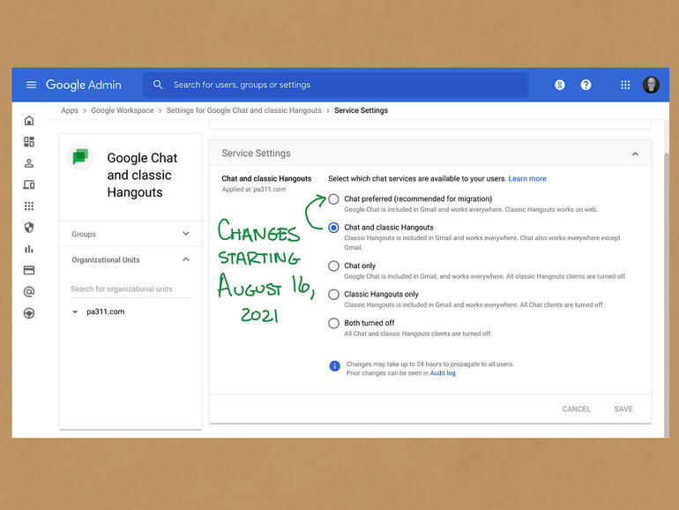Click the Google Chat green app icon
The height and width of the screenshot is (510, 679).
tap(80, 156)
